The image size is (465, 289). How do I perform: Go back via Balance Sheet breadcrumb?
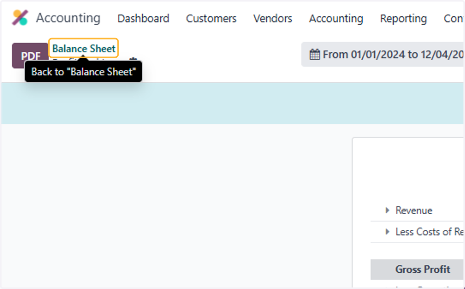click(84, 49)
